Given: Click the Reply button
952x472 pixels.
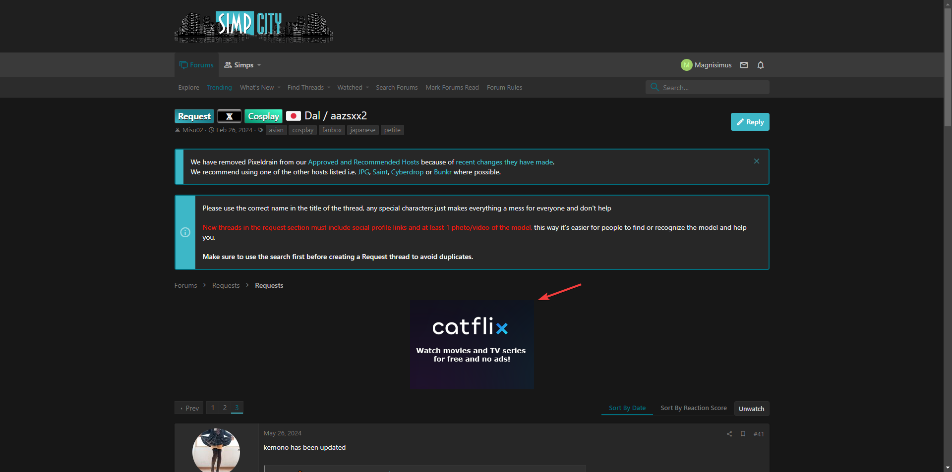Looking at the screenshot, I should click(750, 122).
